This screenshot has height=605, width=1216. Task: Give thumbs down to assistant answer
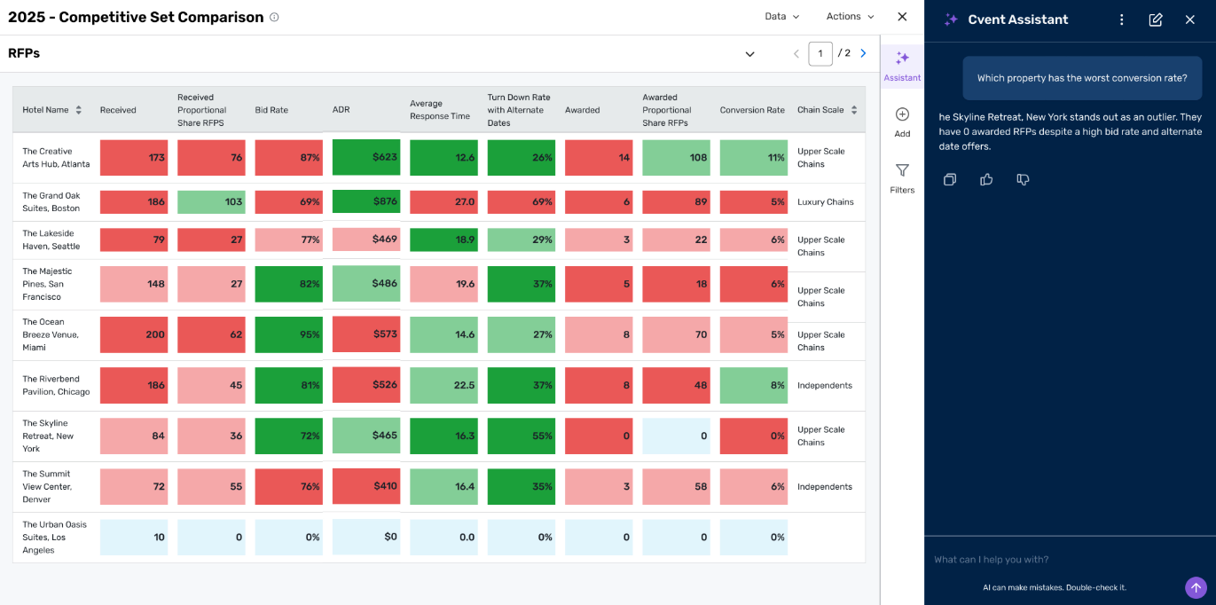1023,179
